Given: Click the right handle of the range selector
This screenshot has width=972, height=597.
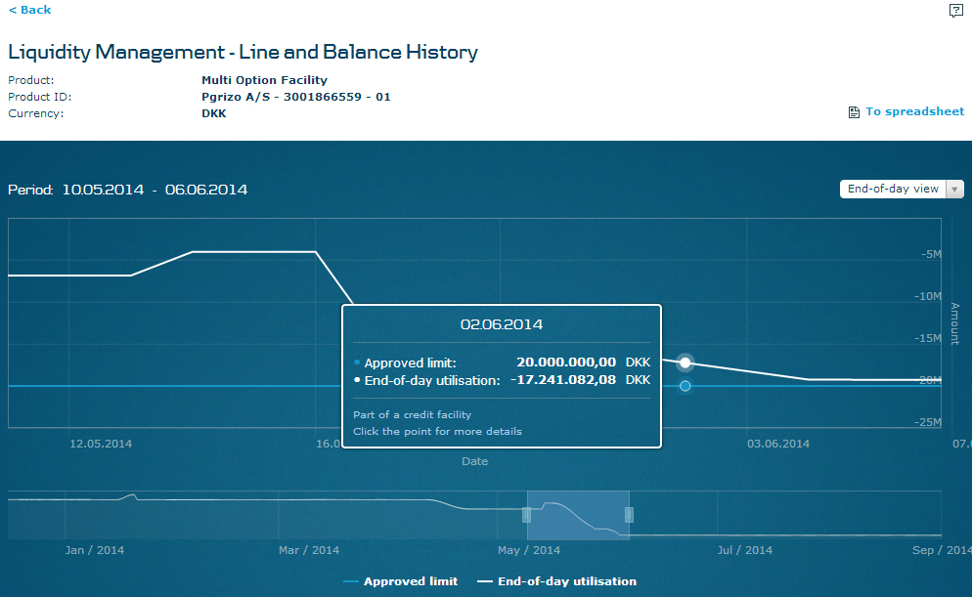Looking at the screenshot, I should coord(629,515).
